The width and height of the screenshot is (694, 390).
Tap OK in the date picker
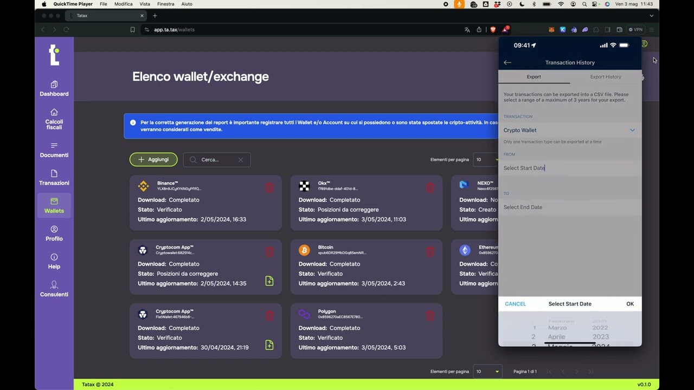pos(630,304)
